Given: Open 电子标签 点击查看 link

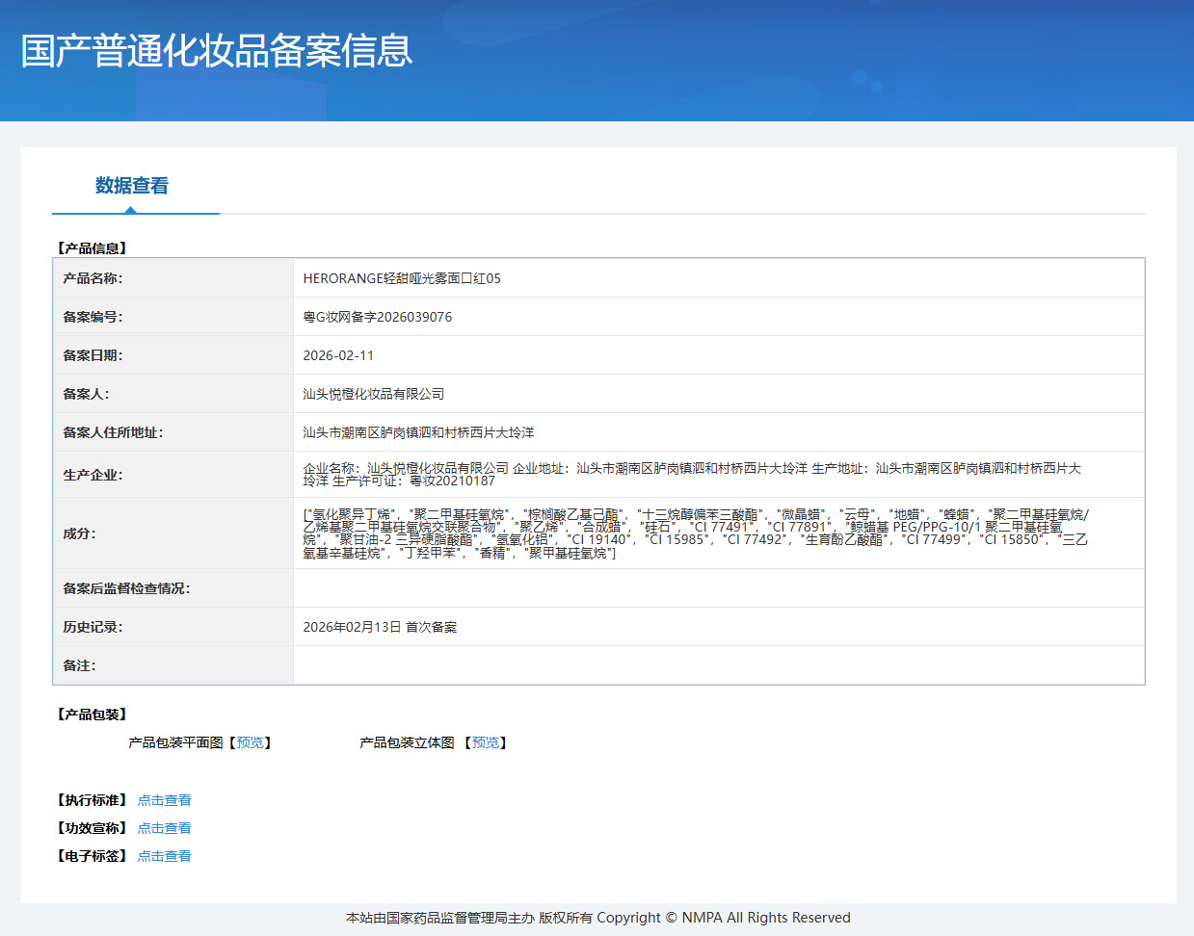Looking at the screenshot, I should (164, 856).
